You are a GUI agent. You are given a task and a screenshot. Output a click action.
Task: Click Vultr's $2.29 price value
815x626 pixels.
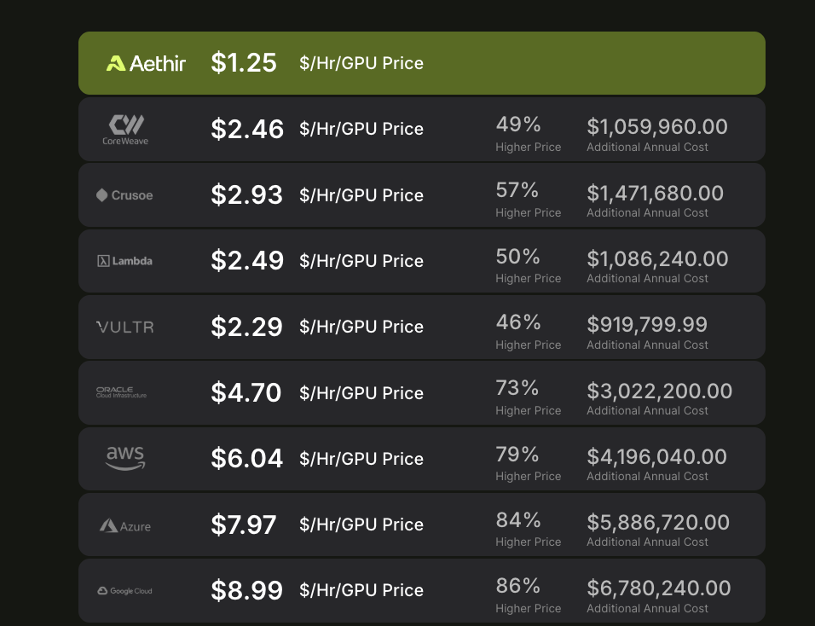click(246, 327)
